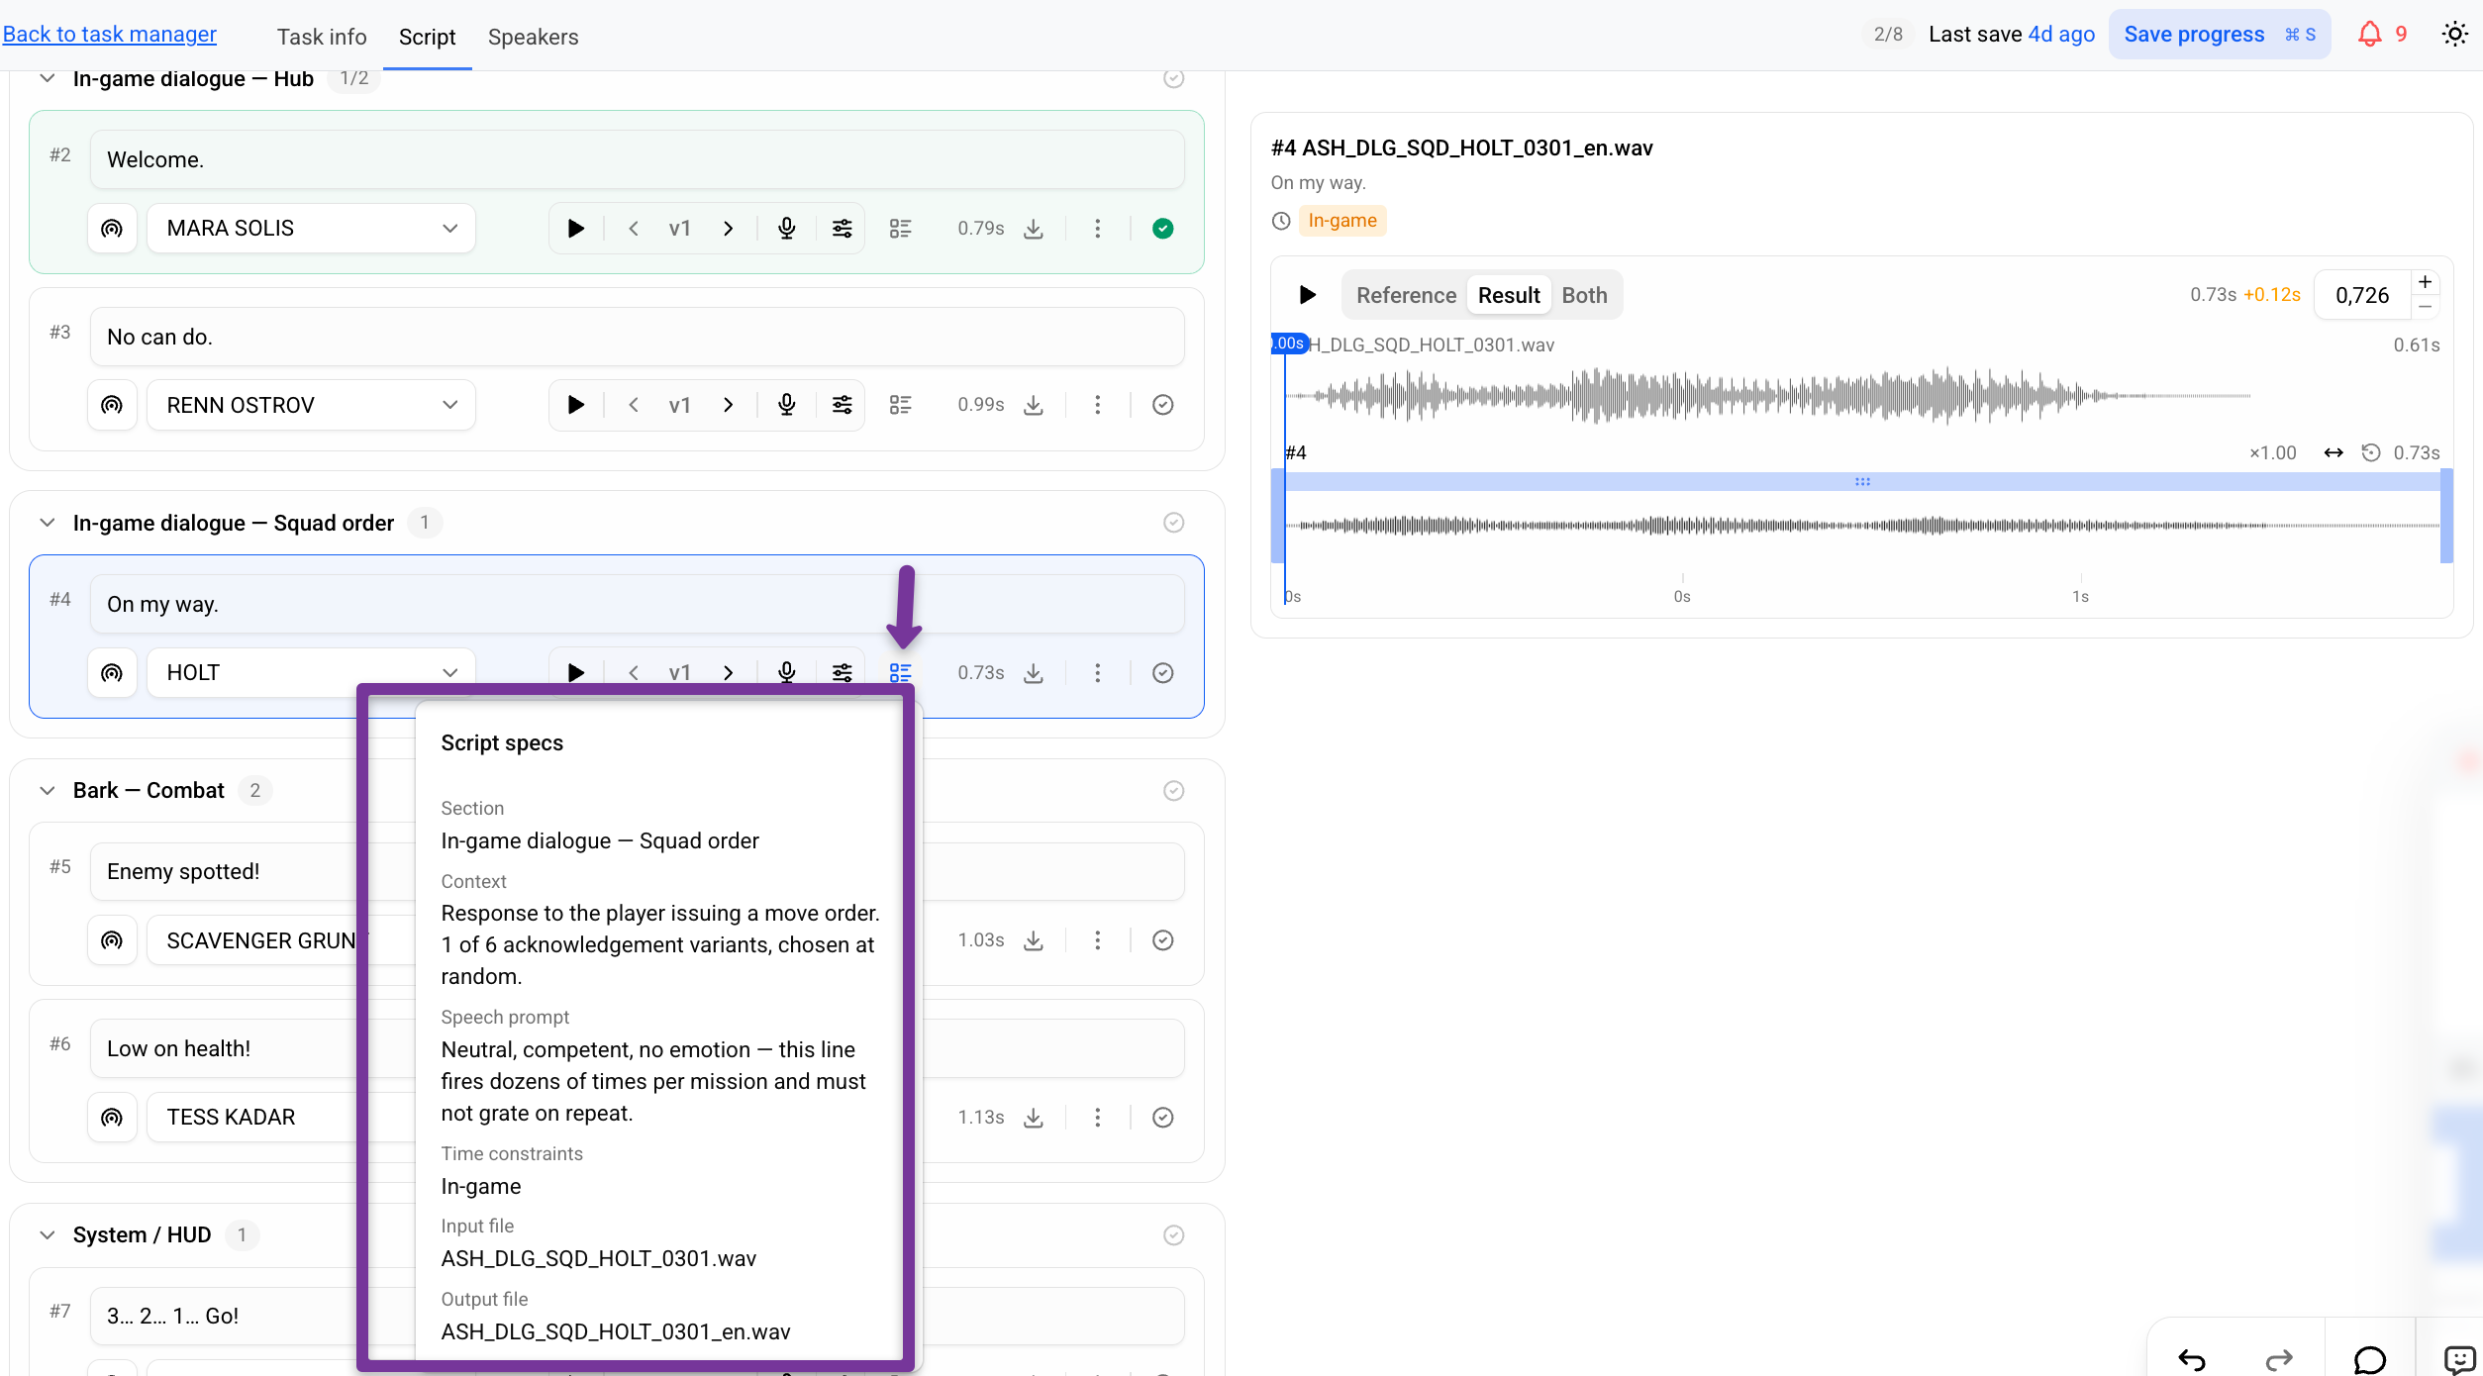Mark line #5 Enemy spotted as approved
The height and width of the screenshot is (1376, 2483).
tap(1162, 940)
